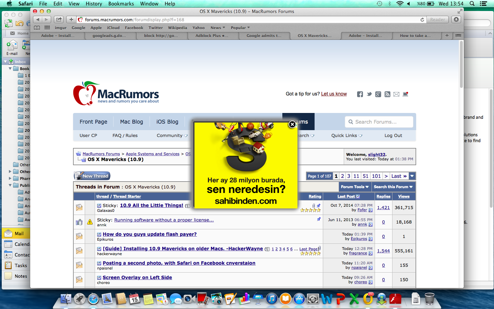Click the Search Forums input box
Screen dimensions: 494x309
[x=379, y=122]
